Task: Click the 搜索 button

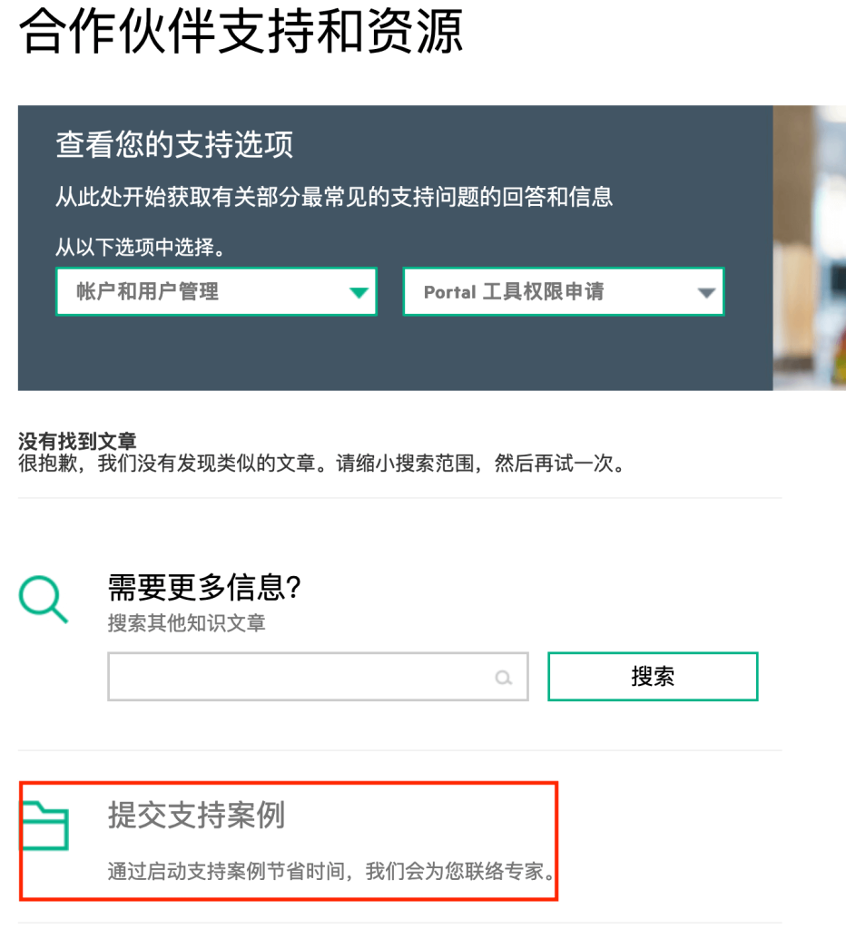Action: [x=653, y=677]
